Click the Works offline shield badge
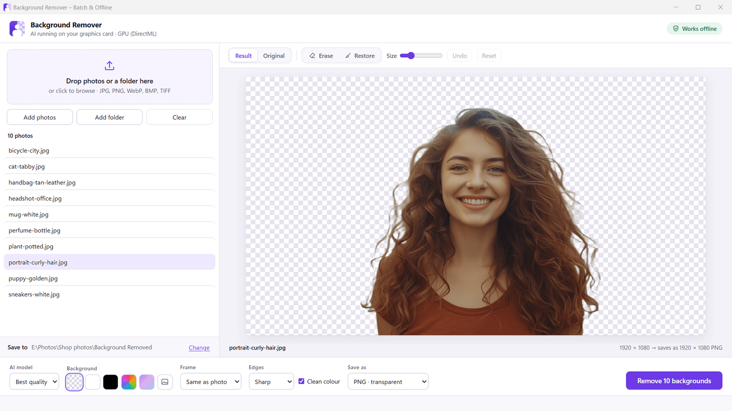The height and width of the screenshot is (411, 732). pos(694,29)
